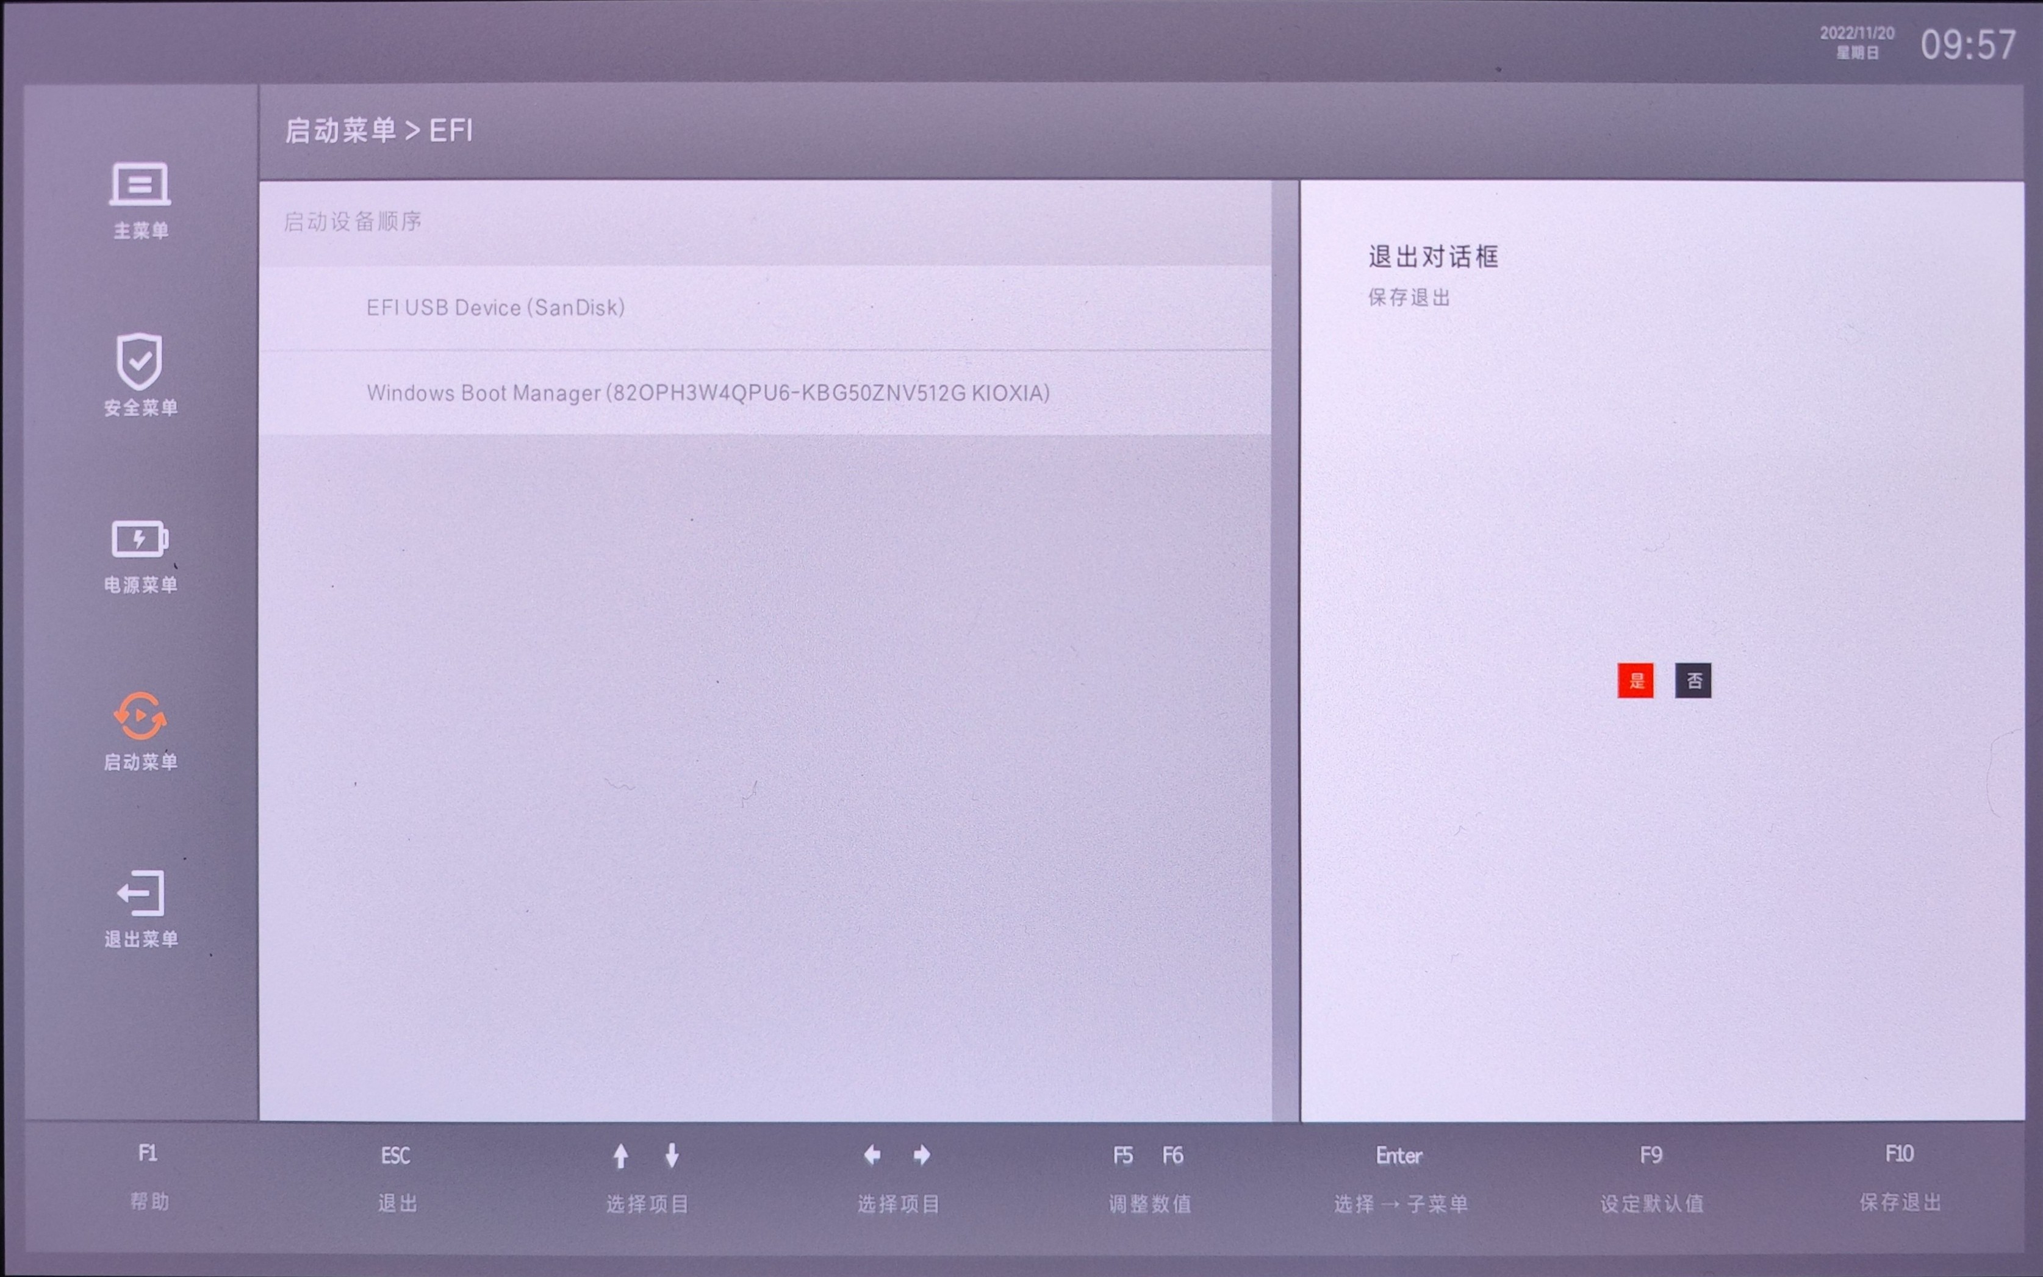Click the 2022/11/20 date display
This screenshot has width=2043, height=1277.
(x=1857, y=33)
